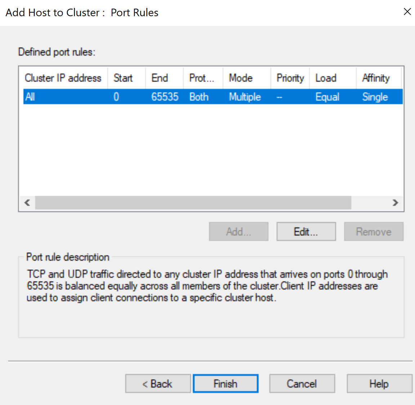Click the Single affinity cell in selected row
This screenshot has height=405, width=415.
[x=375, y=97]
